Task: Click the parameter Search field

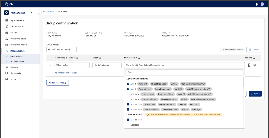Action: [184, 72]
